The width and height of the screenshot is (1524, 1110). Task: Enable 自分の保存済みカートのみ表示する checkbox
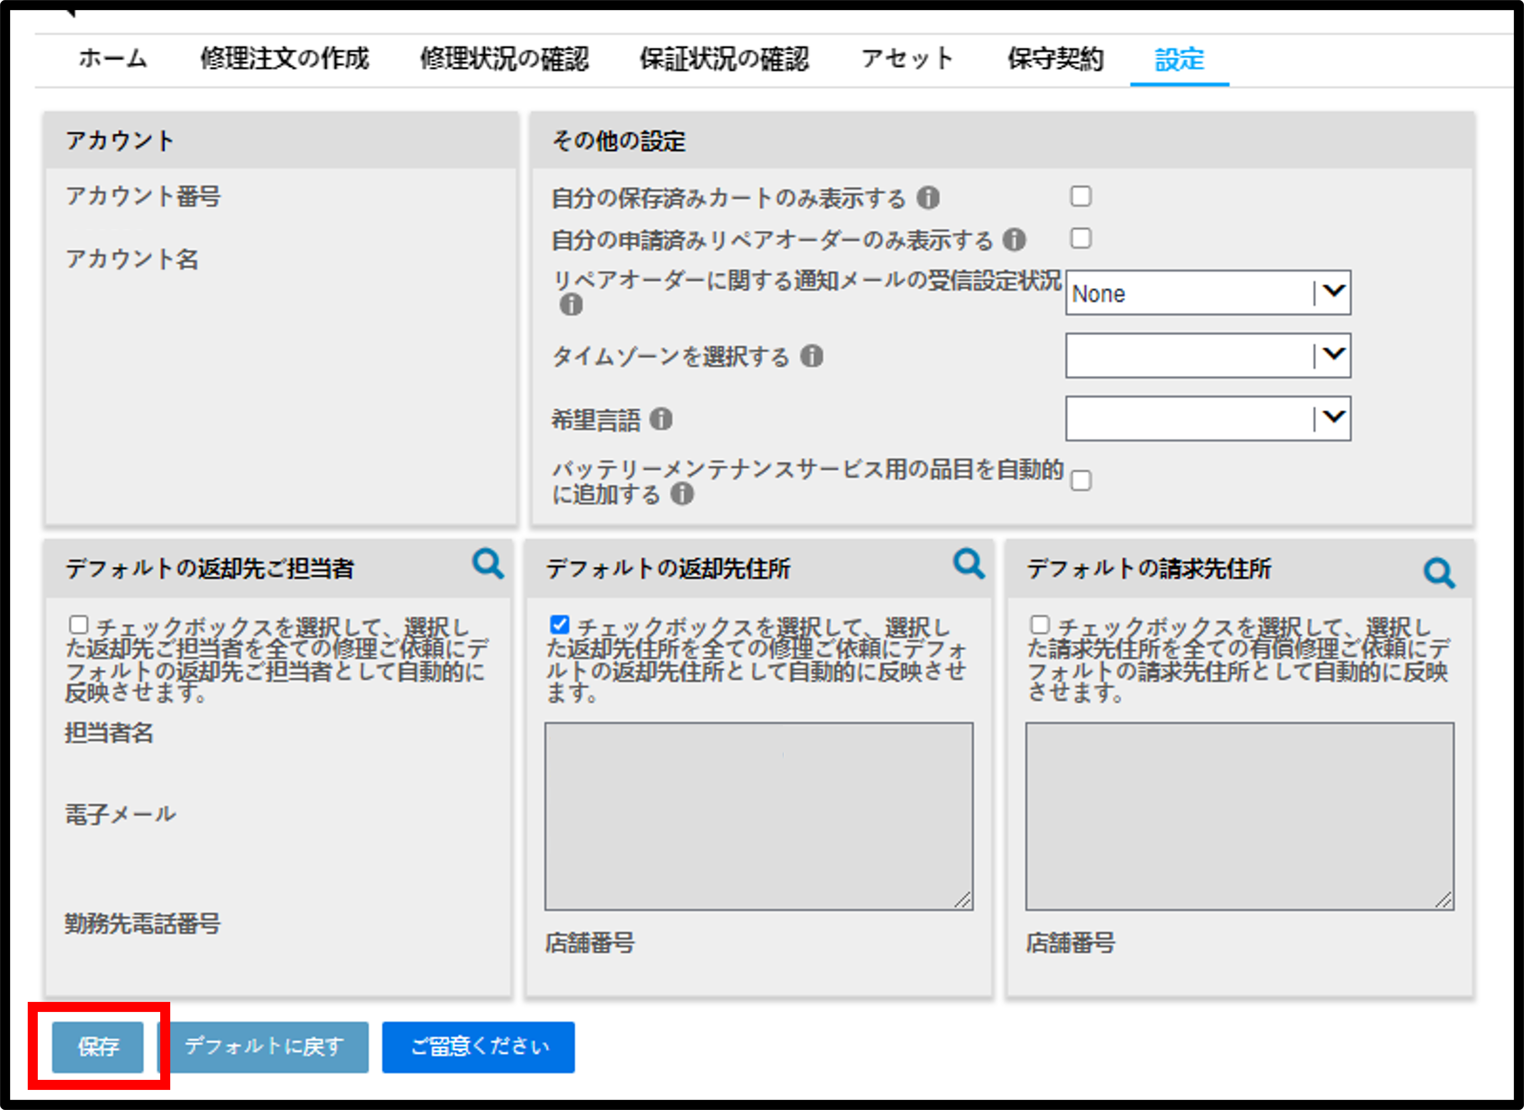click(1081, 196)
